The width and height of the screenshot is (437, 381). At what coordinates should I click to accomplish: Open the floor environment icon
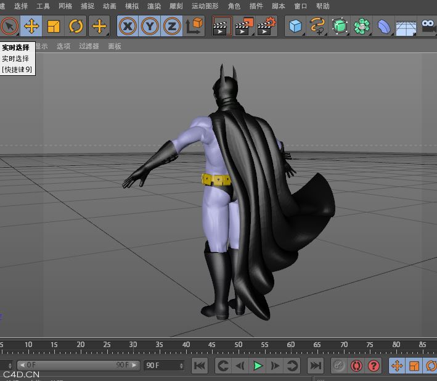click(406, 27)
